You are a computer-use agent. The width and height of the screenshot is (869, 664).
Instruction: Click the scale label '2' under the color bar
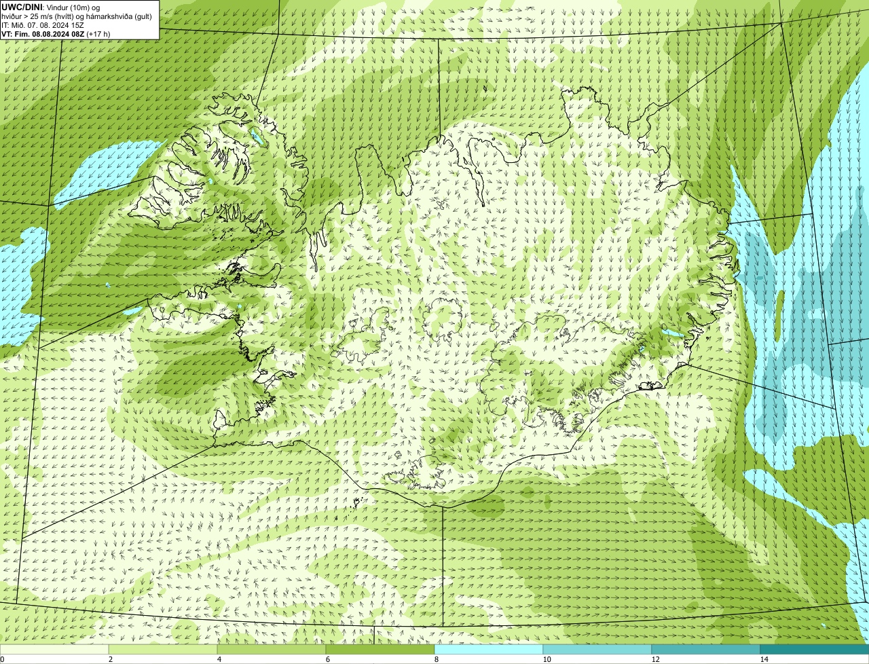[110, 659]
